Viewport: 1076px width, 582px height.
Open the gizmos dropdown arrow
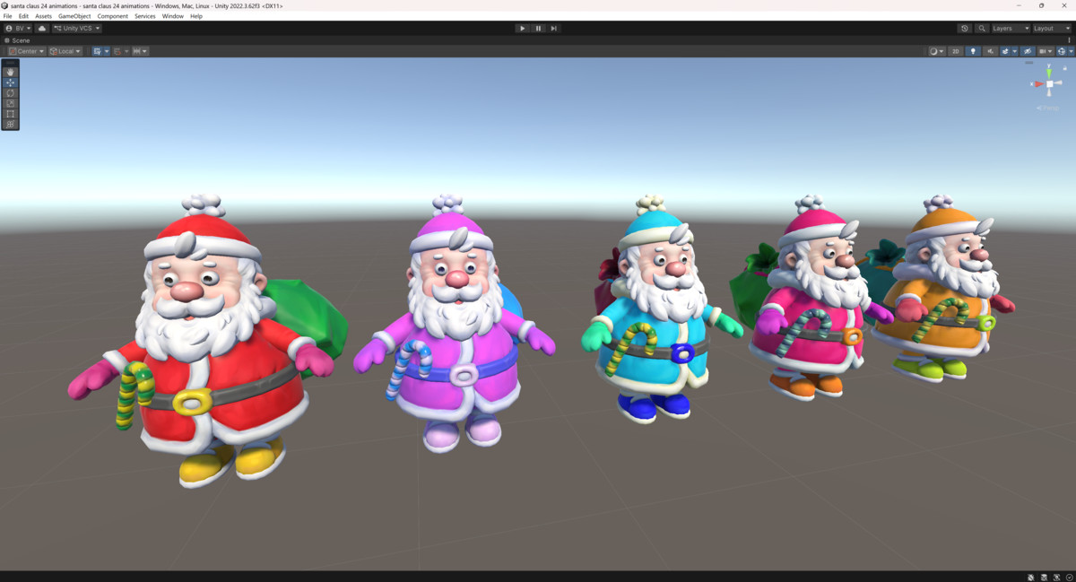pyautogui.click(x=1071, y=51)
